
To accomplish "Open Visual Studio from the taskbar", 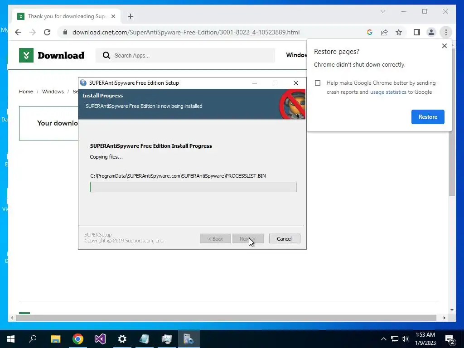I will click(100, 339).
